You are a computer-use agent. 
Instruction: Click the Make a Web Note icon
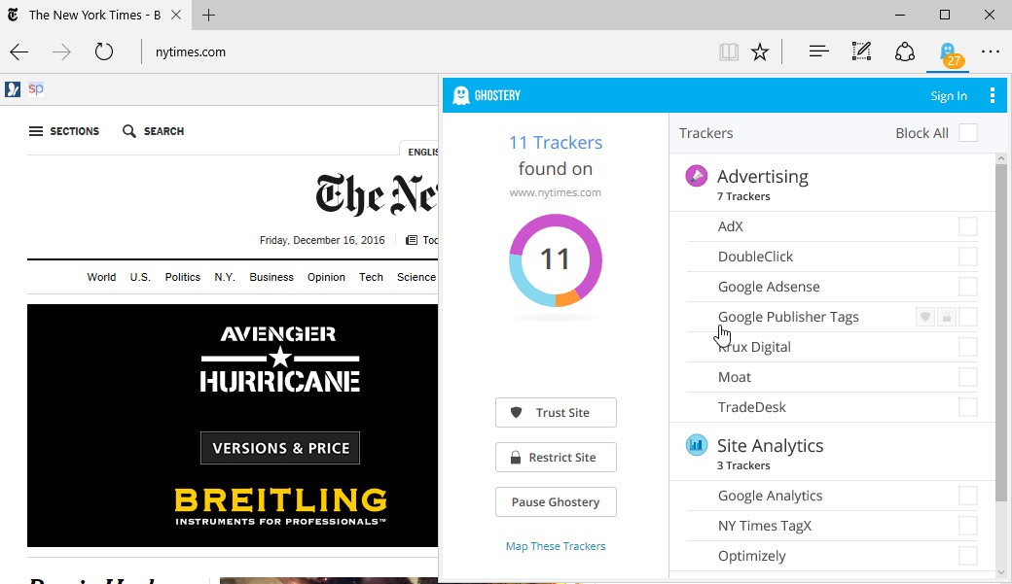coord(861,52)
